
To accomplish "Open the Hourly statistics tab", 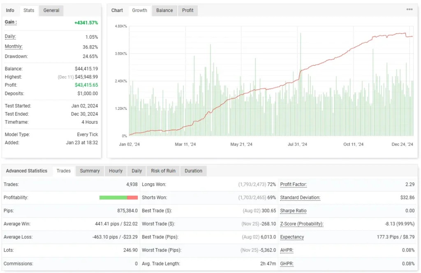I will [116, 171].
